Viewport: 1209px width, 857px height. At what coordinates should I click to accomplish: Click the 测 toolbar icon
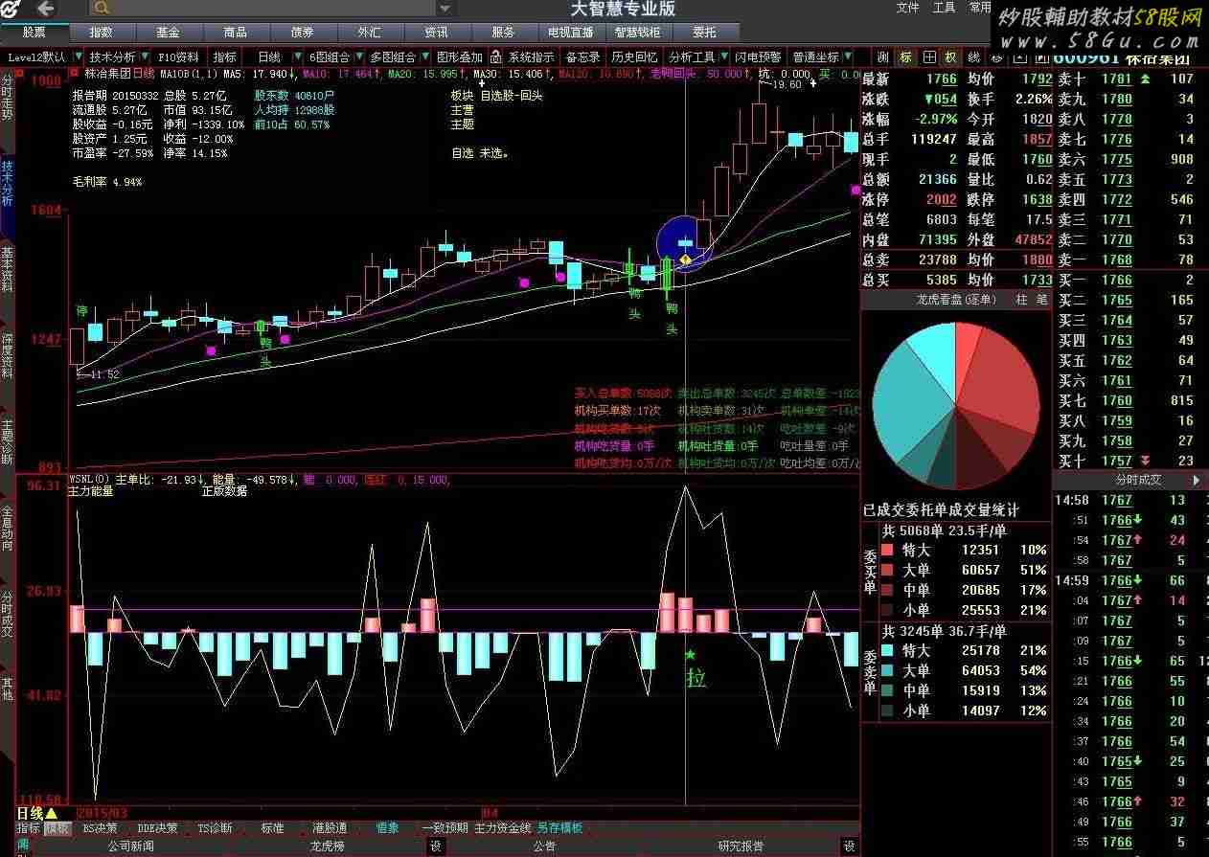(x=882, y=57)
